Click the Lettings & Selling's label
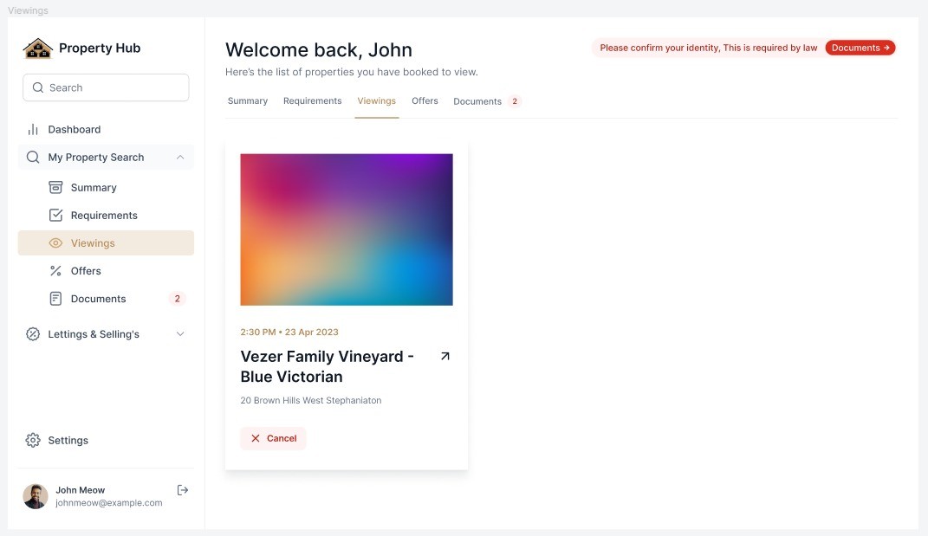The height and width of the screenshot is (536, 928). (x=94, y=334)
